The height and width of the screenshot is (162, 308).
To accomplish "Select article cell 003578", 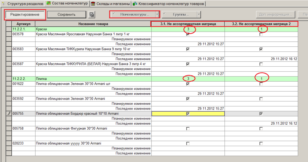I will (24, 34).
